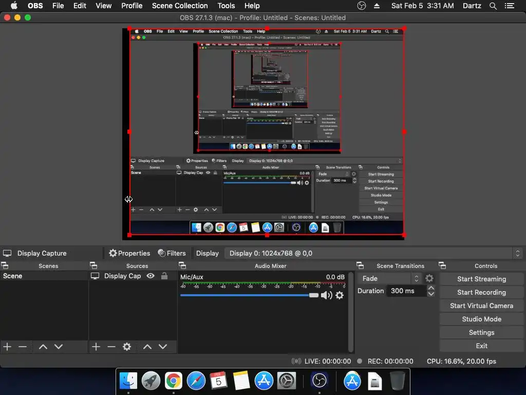The image size is (526, 395).
Task: Move scene down with the arrow icon
Action: 59,347
